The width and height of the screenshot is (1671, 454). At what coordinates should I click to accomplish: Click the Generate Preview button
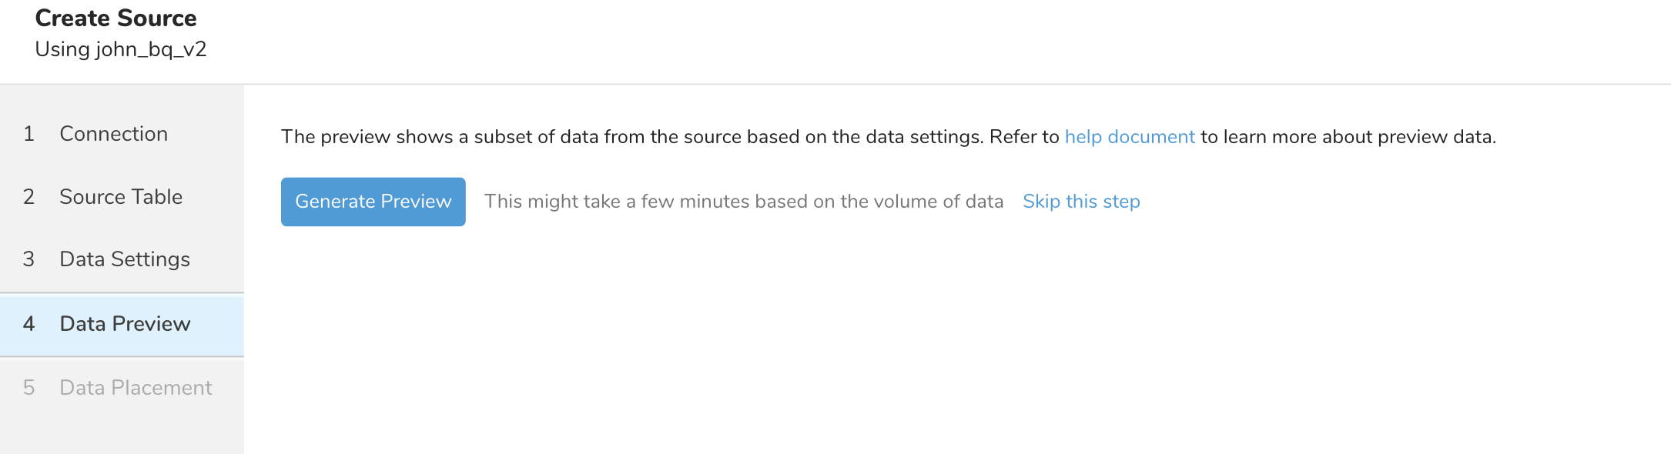coord(373,202)
